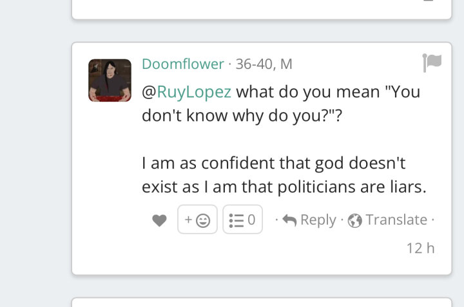This screenshot has width=464, height=307.
Task: Click the curved Reply arrow icon
Action: coord(289,220)
